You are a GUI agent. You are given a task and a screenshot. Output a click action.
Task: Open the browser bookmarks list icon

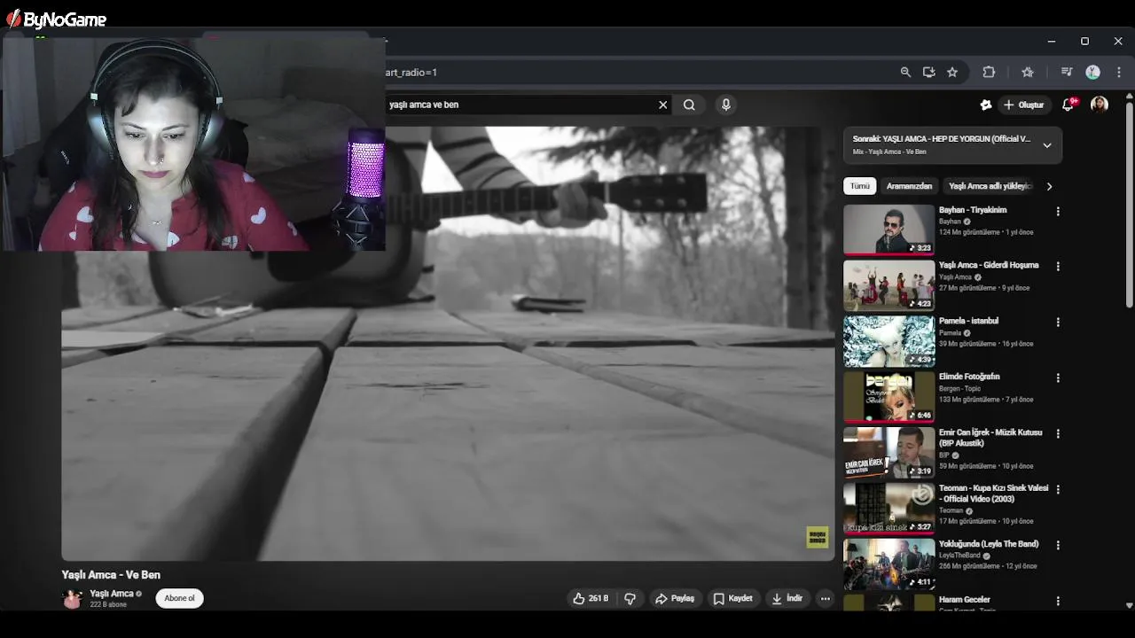coord(1028,73)
